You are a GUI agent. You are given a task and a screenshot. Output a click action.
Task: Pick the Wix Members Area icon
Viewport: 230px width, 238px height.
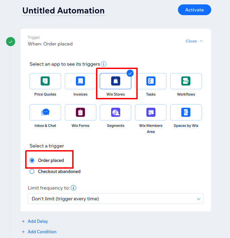151,112
